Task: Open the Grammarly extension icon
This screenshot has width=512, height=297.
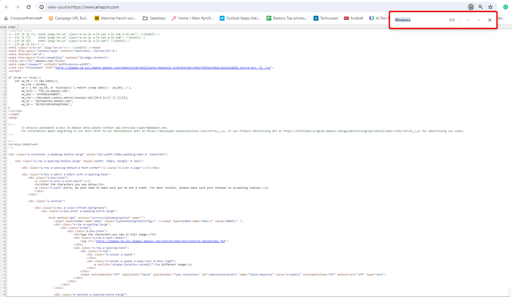Action: tap(505, 7)
